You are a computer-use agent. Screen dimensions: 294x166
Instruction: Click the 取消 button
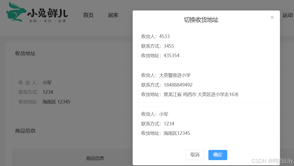[x=195, y=155]
